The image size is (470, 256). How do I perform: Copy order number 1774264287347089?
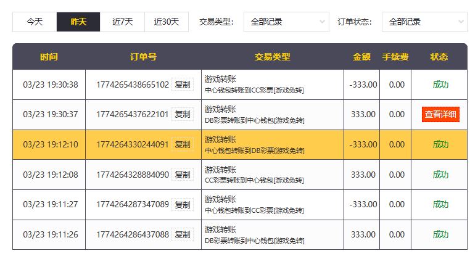[x=182, y=204]
